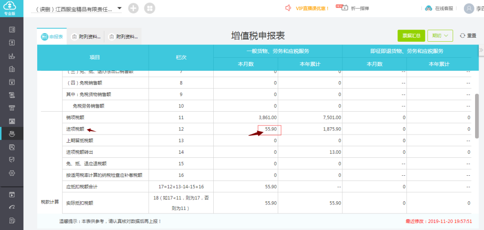Click the 进项税额转出 row label

[x=80, y=152]
